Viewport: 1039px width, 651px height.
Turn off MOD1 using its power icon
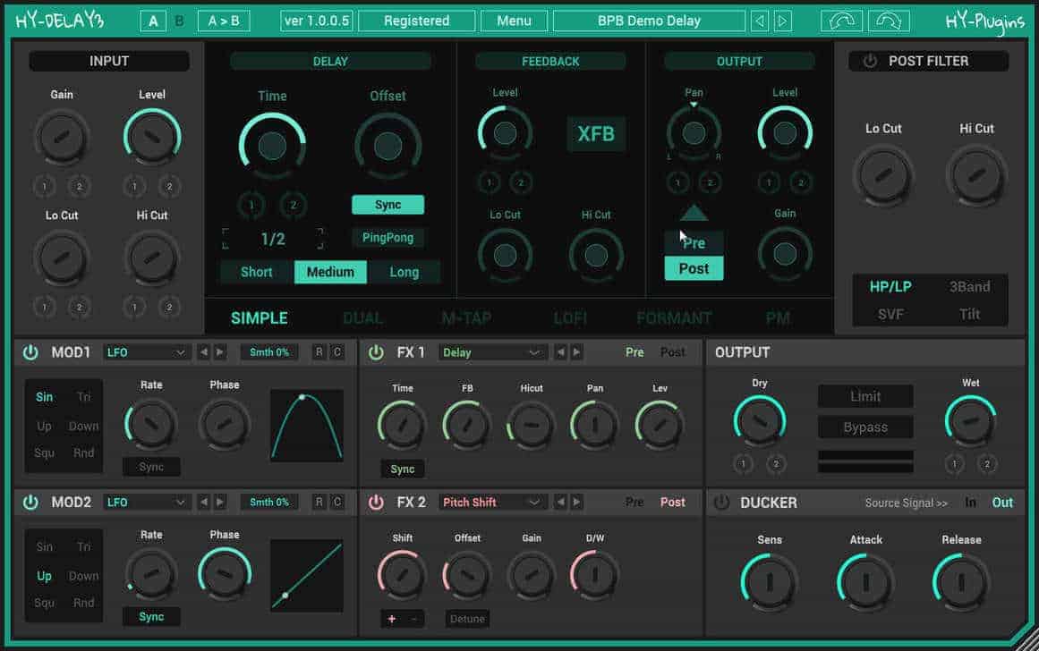point(30,352)
